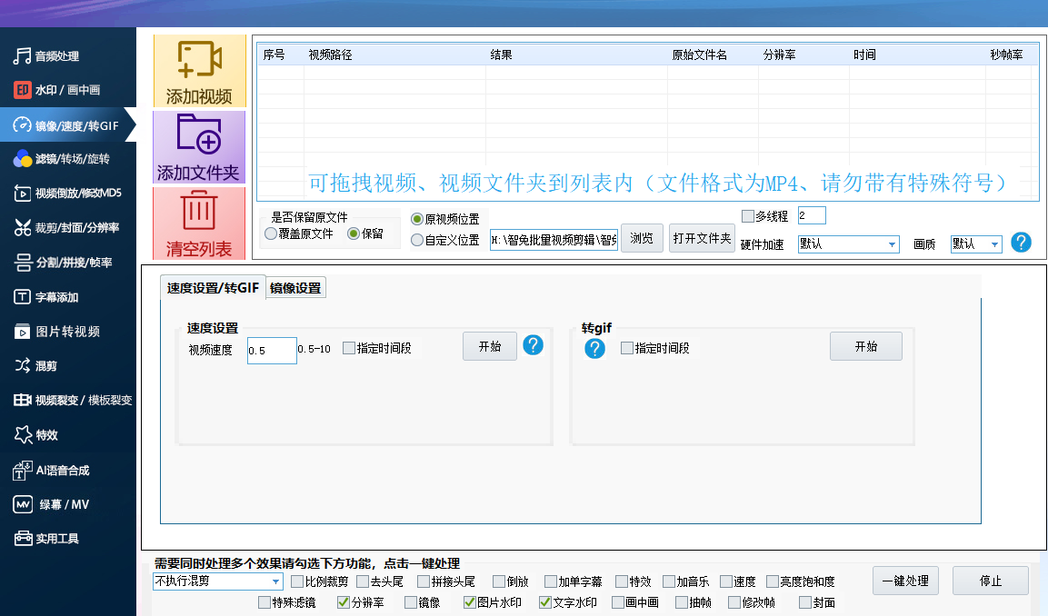
Task: Click the help icon under 转gif
Action: coord(594,349)
